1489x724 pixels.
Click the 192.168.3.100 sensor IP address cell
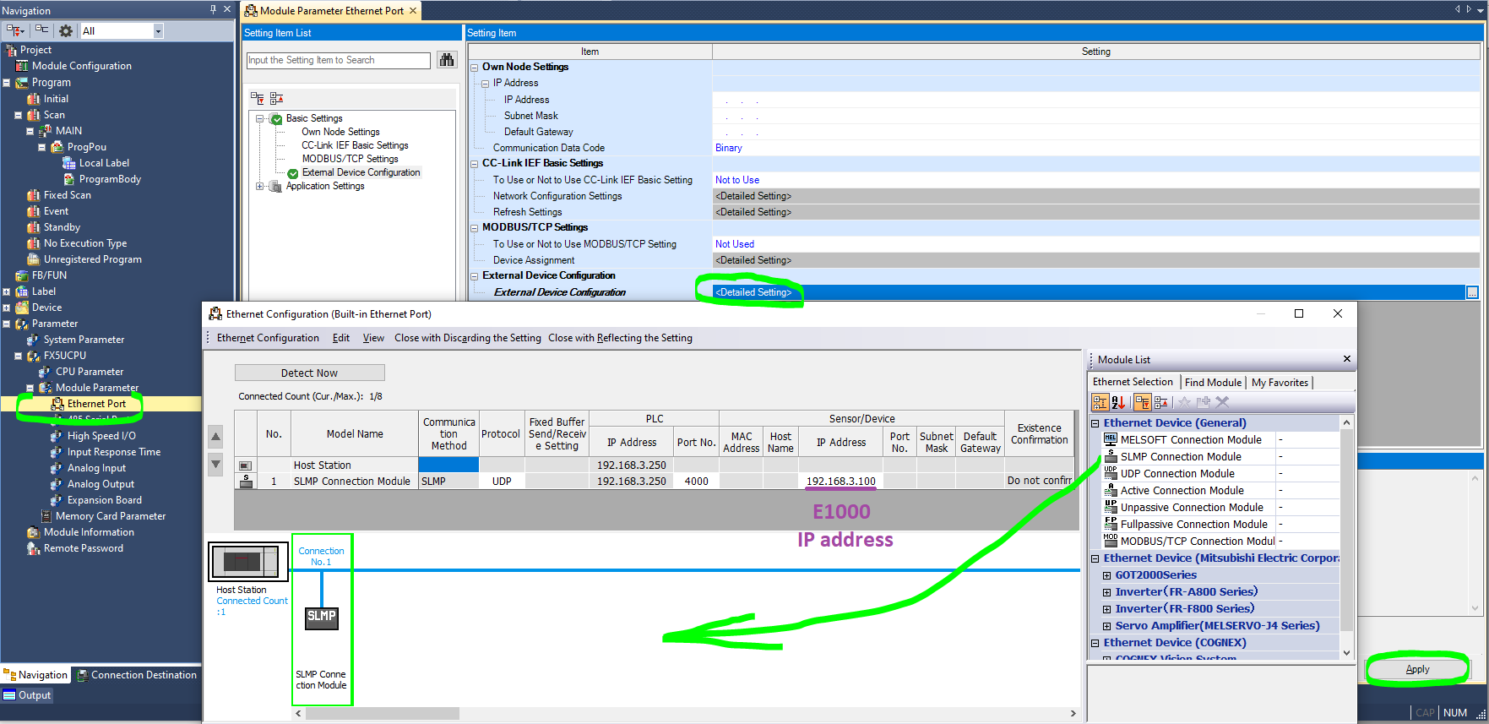[841, 481]
